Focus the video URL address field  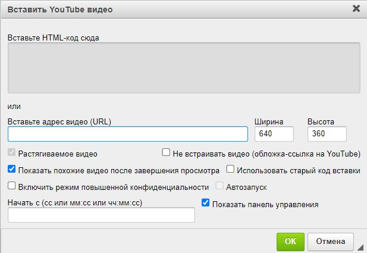128,134
